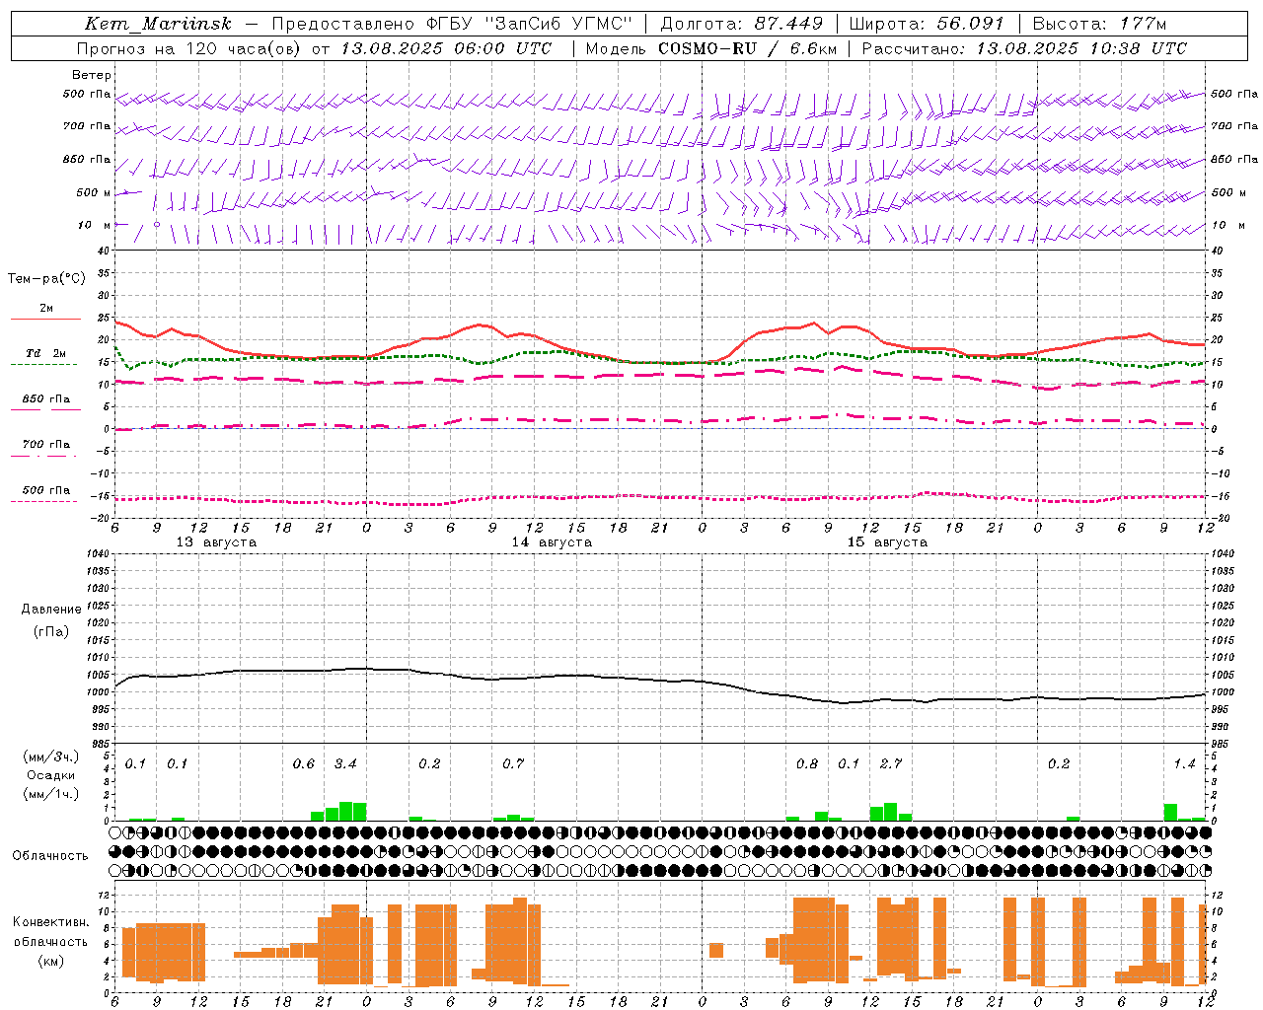Viewport: 1263px width, 1010px height.
Task: Click the 2.7 precipitation total
Action: 891,763
